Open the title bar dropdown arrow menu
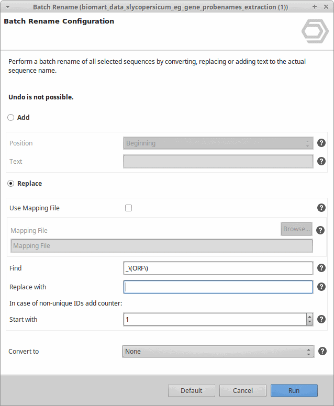Viewport: 334px width, 406px height. [x=8, y=7]
